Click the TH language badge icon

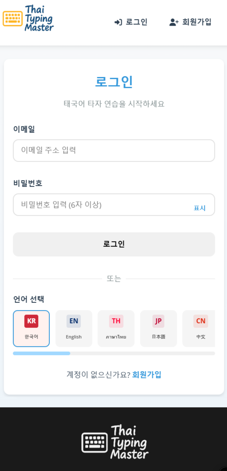[x=116, y=321]
